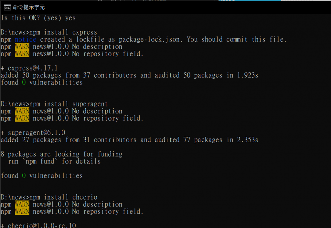Click the 'express@4.17.1' version text

[33, 68]
